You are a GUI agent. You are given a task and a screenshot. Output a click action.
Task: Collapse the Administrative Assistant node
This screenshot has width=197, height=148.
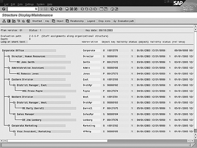[9, 68]
